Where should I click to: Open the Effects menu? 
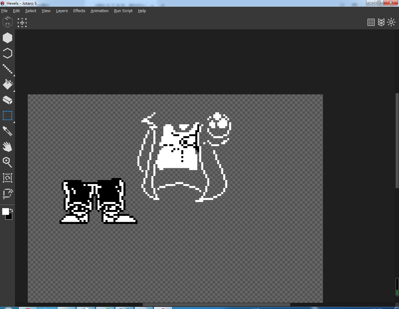click(79, 11)
